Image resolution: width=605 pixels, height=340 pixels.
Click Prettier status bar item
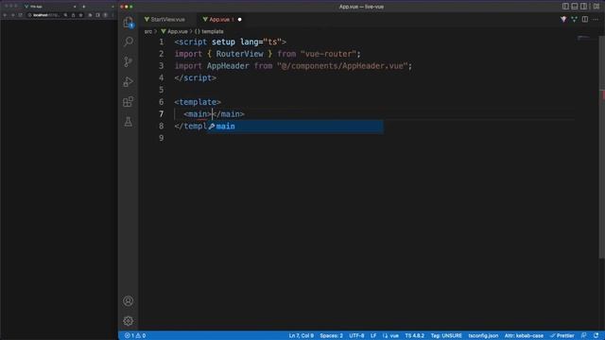click(562, 336)
